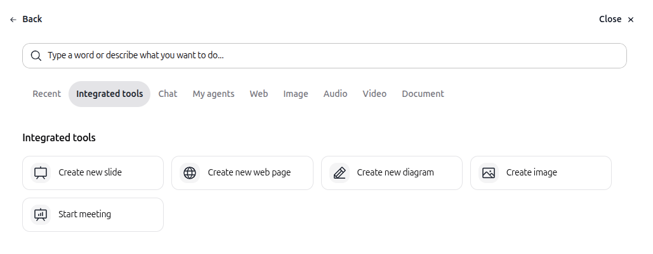Click the Create new diagram label
The width and height of the screenshot is (653, 254).
coord(395,172)
